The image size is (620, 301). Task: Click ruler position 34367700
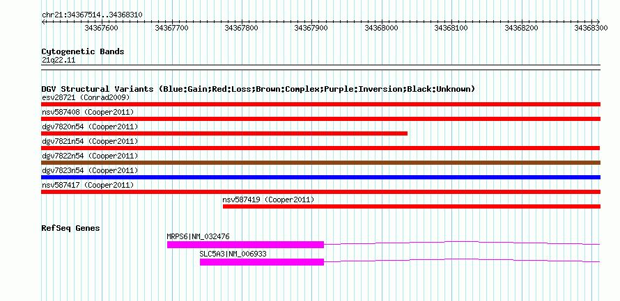[171, 28]
